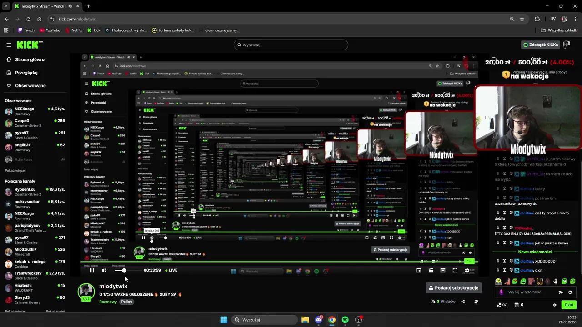Toggle theater mode in the player

443,270
